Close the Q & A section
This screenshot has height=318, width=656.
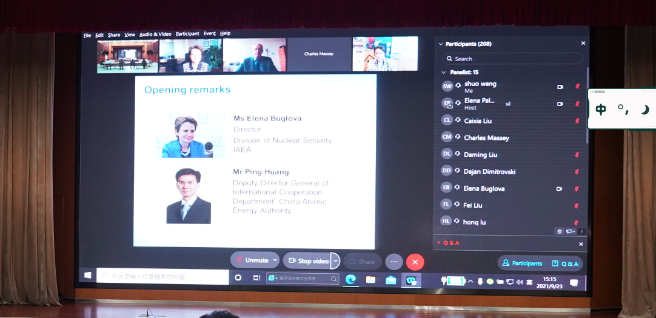(x=581, y=243)
